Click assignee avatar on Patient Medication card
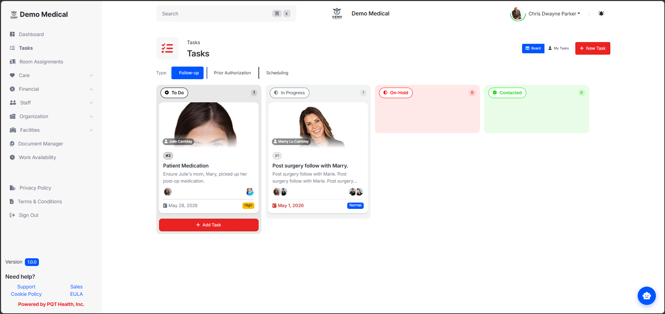The width and height of the screenshot is (665, 314). coord(168,192)
